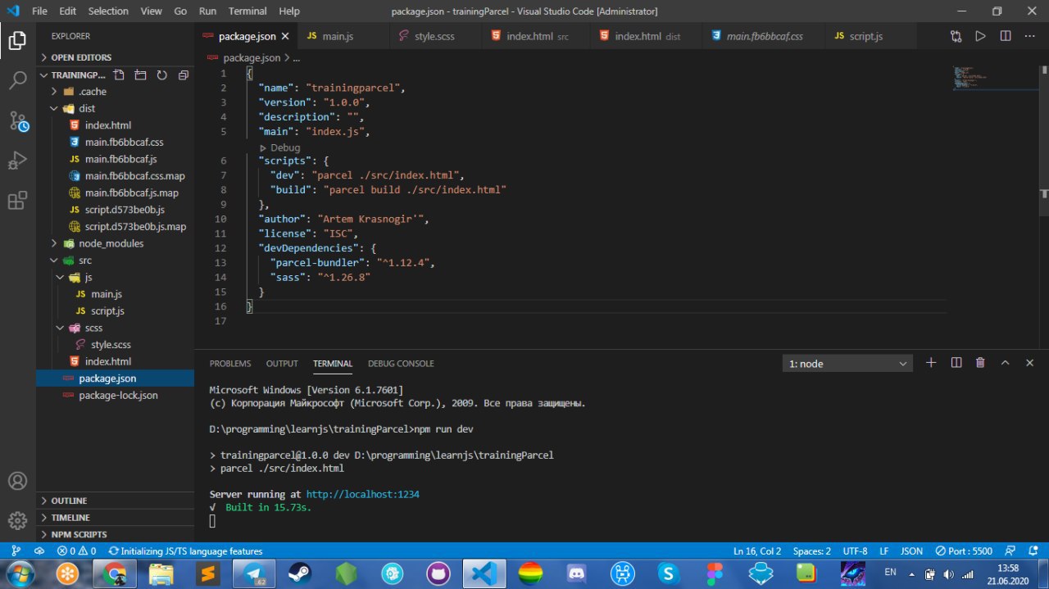1049x589 pixels.
Task: Open Source Control view in activity bar
Action: [x=17, y=121]
